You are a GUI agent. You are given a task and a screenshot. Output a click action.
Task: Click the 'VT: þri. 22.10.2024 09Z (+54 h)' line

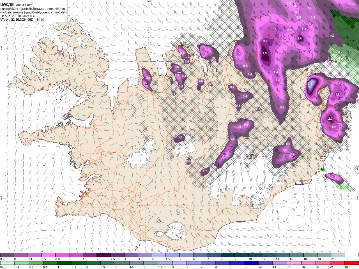click(x=22, y=20)
